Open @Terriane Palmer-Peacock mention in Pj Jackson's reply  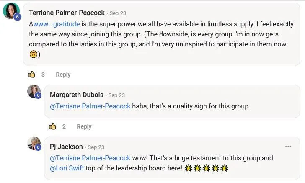pyautogui.click(x=90, y=158)
